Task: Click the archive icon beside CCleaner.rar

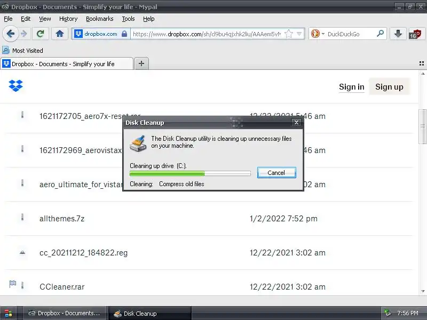Action: 22,285
